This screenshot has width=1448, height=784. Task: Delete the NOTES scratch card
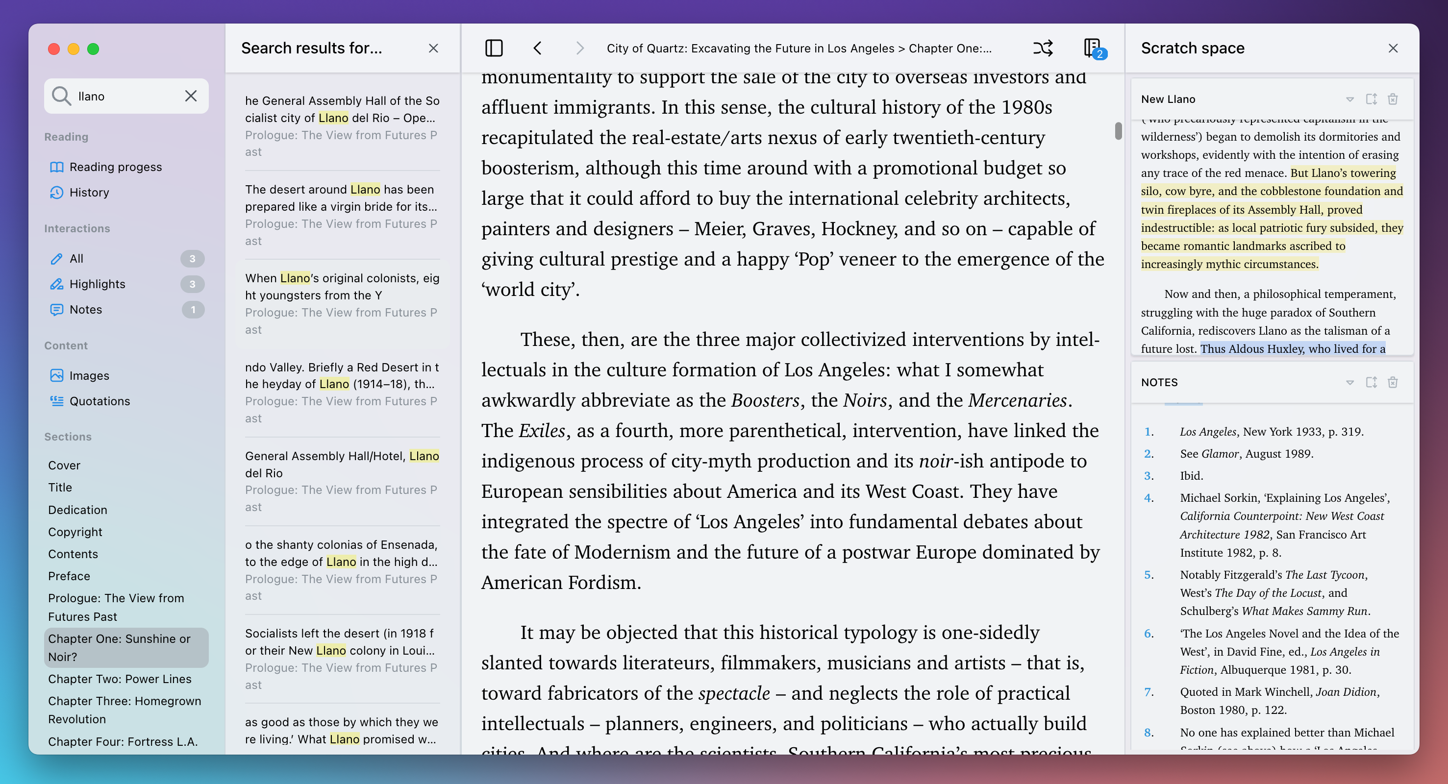(x=1392, y=383)
